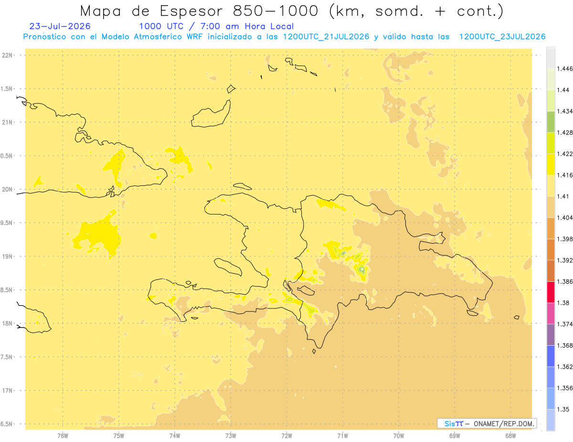This screenshot has height=442, width=573.
Task: Select the purple color bar segment above 1.368
Action: (551, 334)
